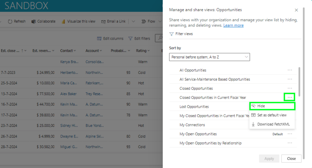This screenshot has width=312, height=168.
Task: Open the Collaborate command
Action: pos(43,21)
